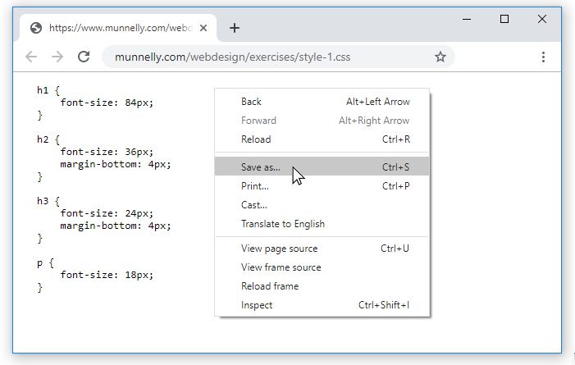Bookmark this page with the star icon
Screen dimensions: 575x365
(x=440, y=57)
